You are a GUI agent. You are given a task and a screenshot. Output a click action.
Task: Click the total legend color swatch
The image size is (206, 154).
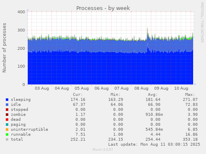7,139
